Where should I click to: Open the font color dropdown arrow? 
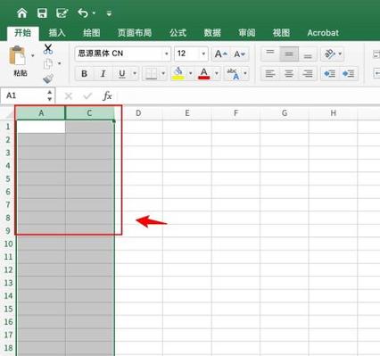point(217,73)
